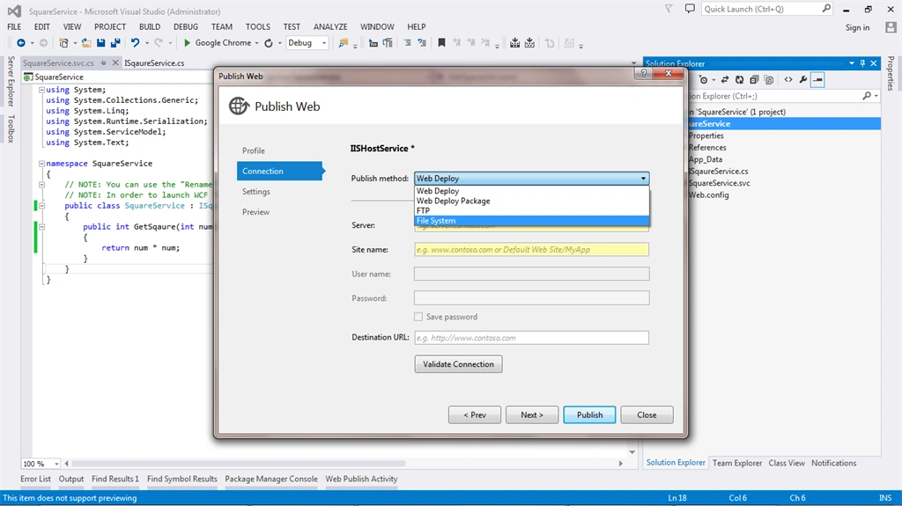Toggle the pin icon on Solution Explorer panel
This screenshot has width=902, height=506.
point(862,63)
